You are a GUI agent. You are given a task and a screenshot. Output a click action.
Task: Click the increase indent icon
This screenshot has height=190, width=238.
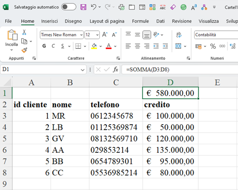[x=165, y=46]
